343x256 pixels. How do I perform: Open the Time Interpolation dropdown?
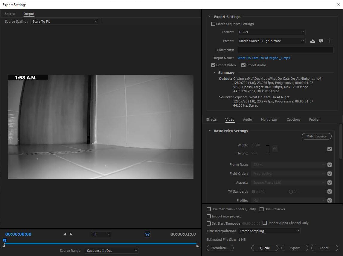coord(269,231)
